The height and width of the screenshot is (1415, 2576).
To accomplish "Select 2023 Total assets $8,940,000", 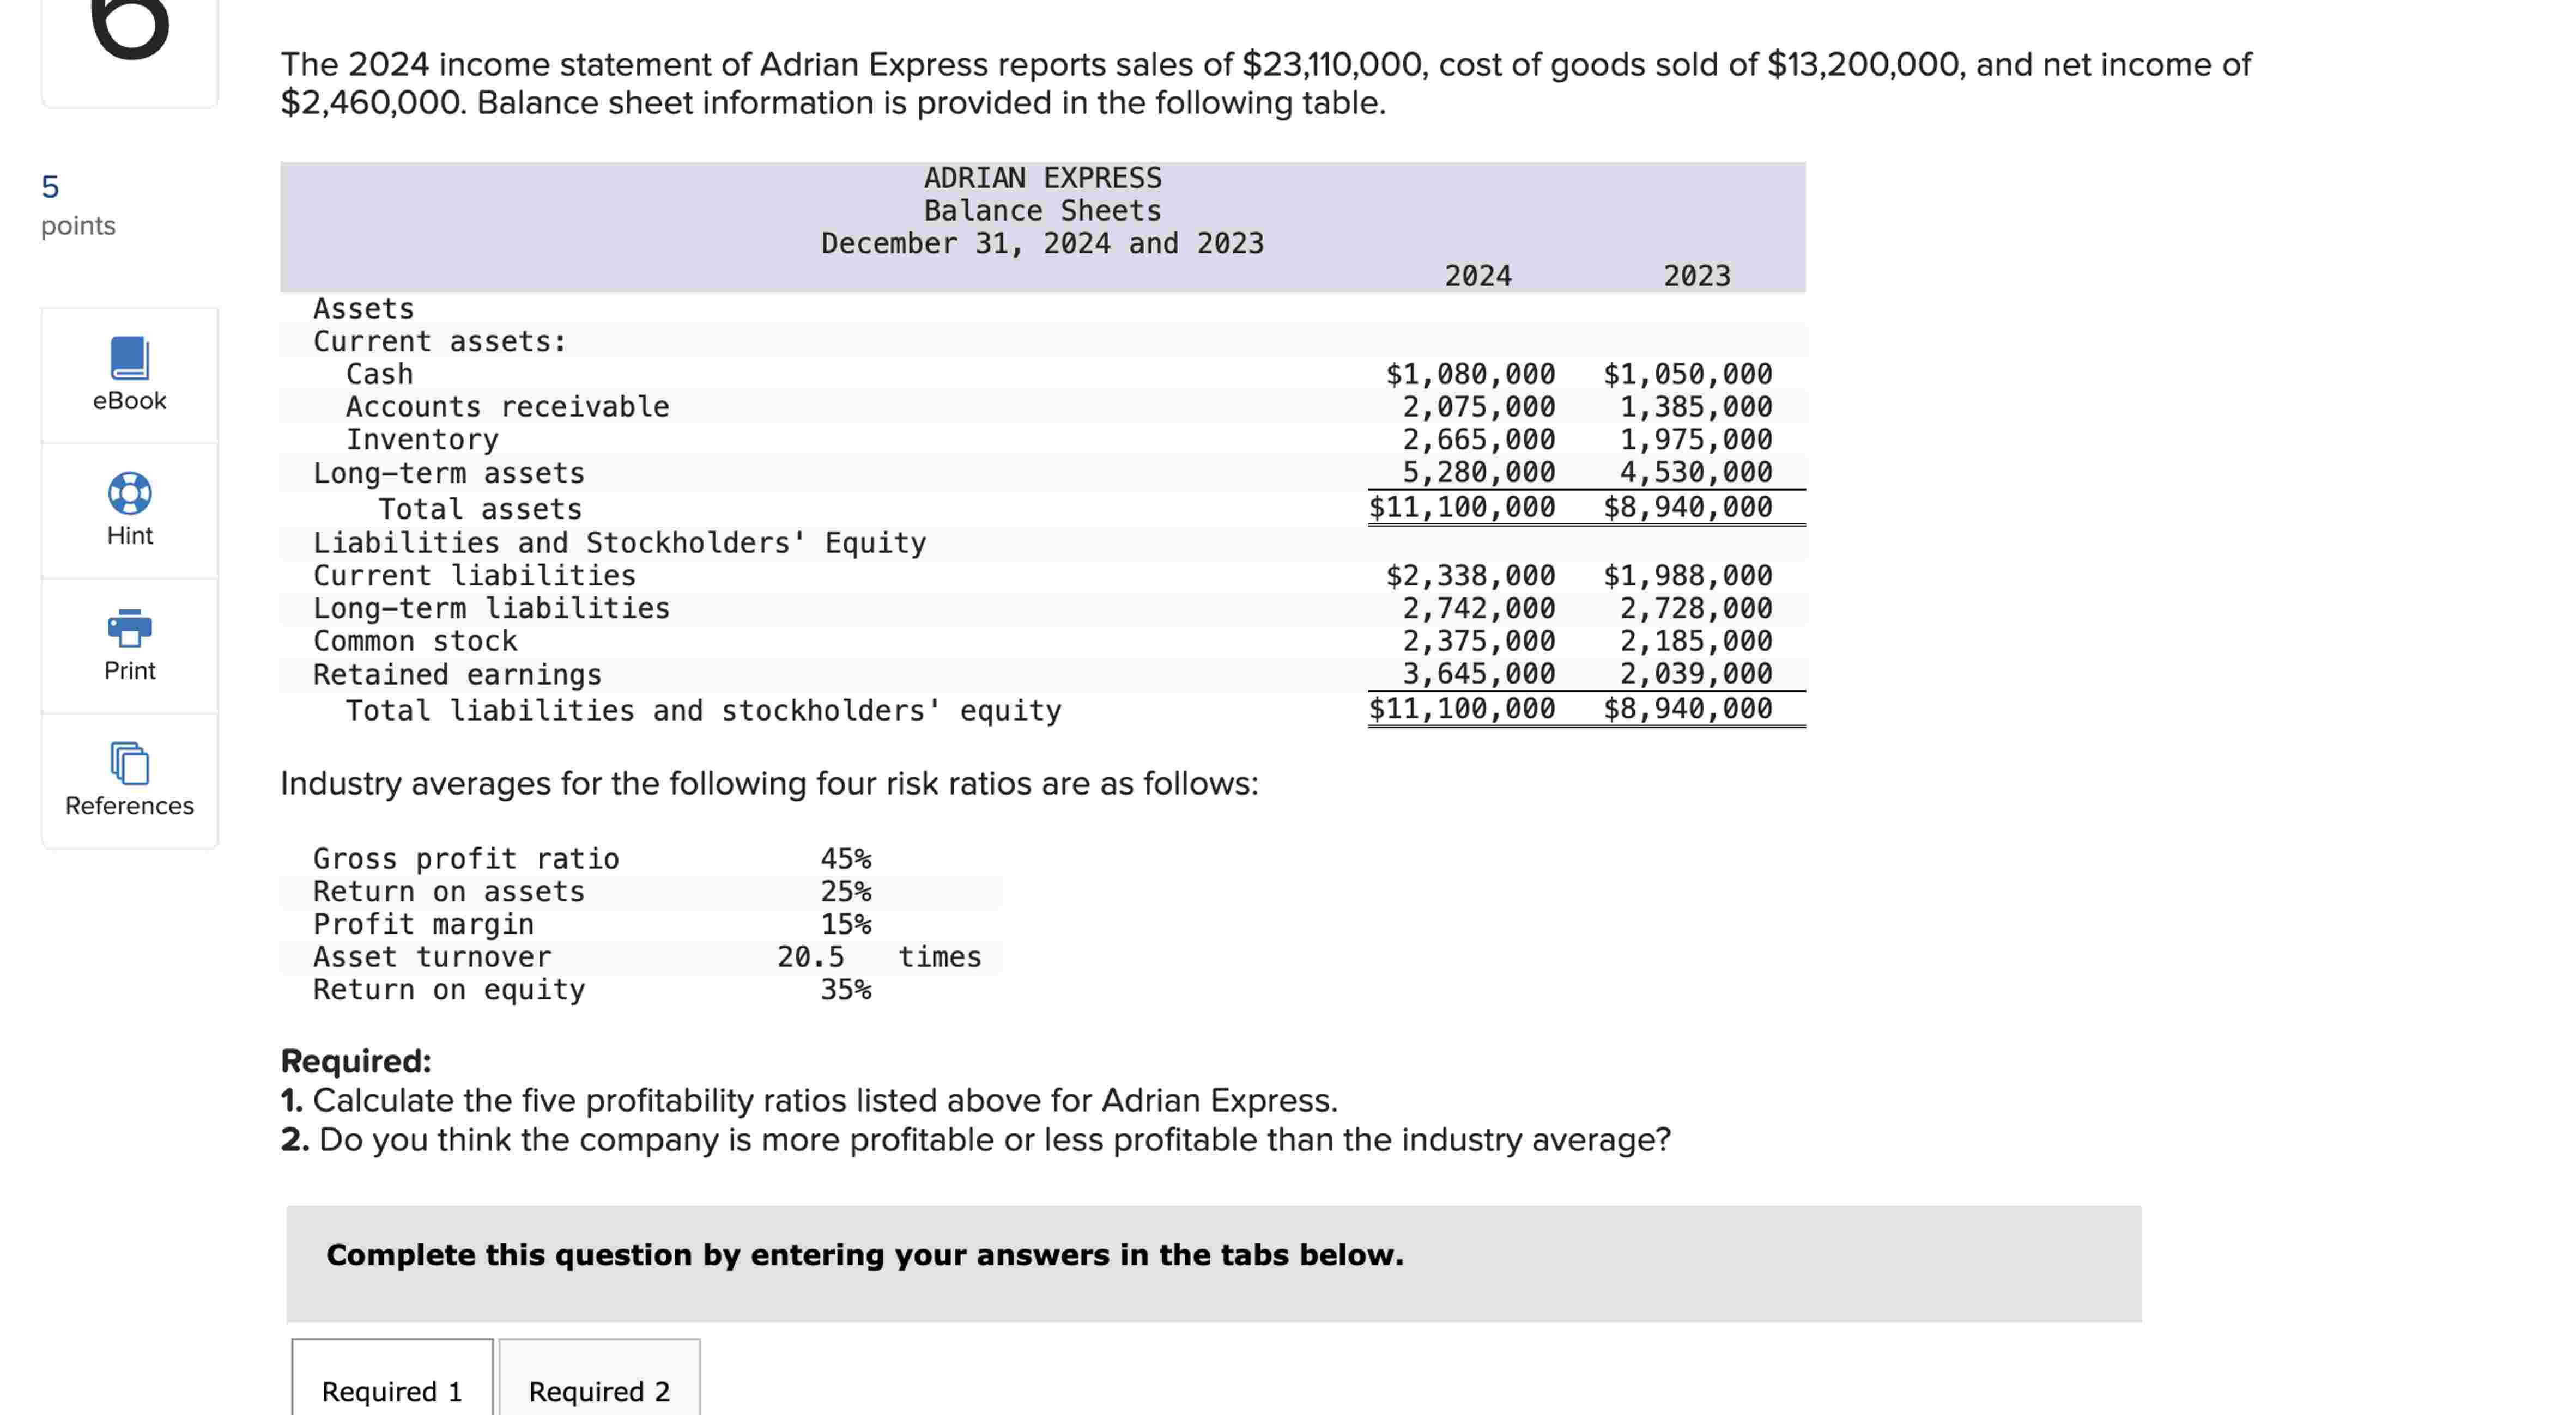I will [1687, 507].
